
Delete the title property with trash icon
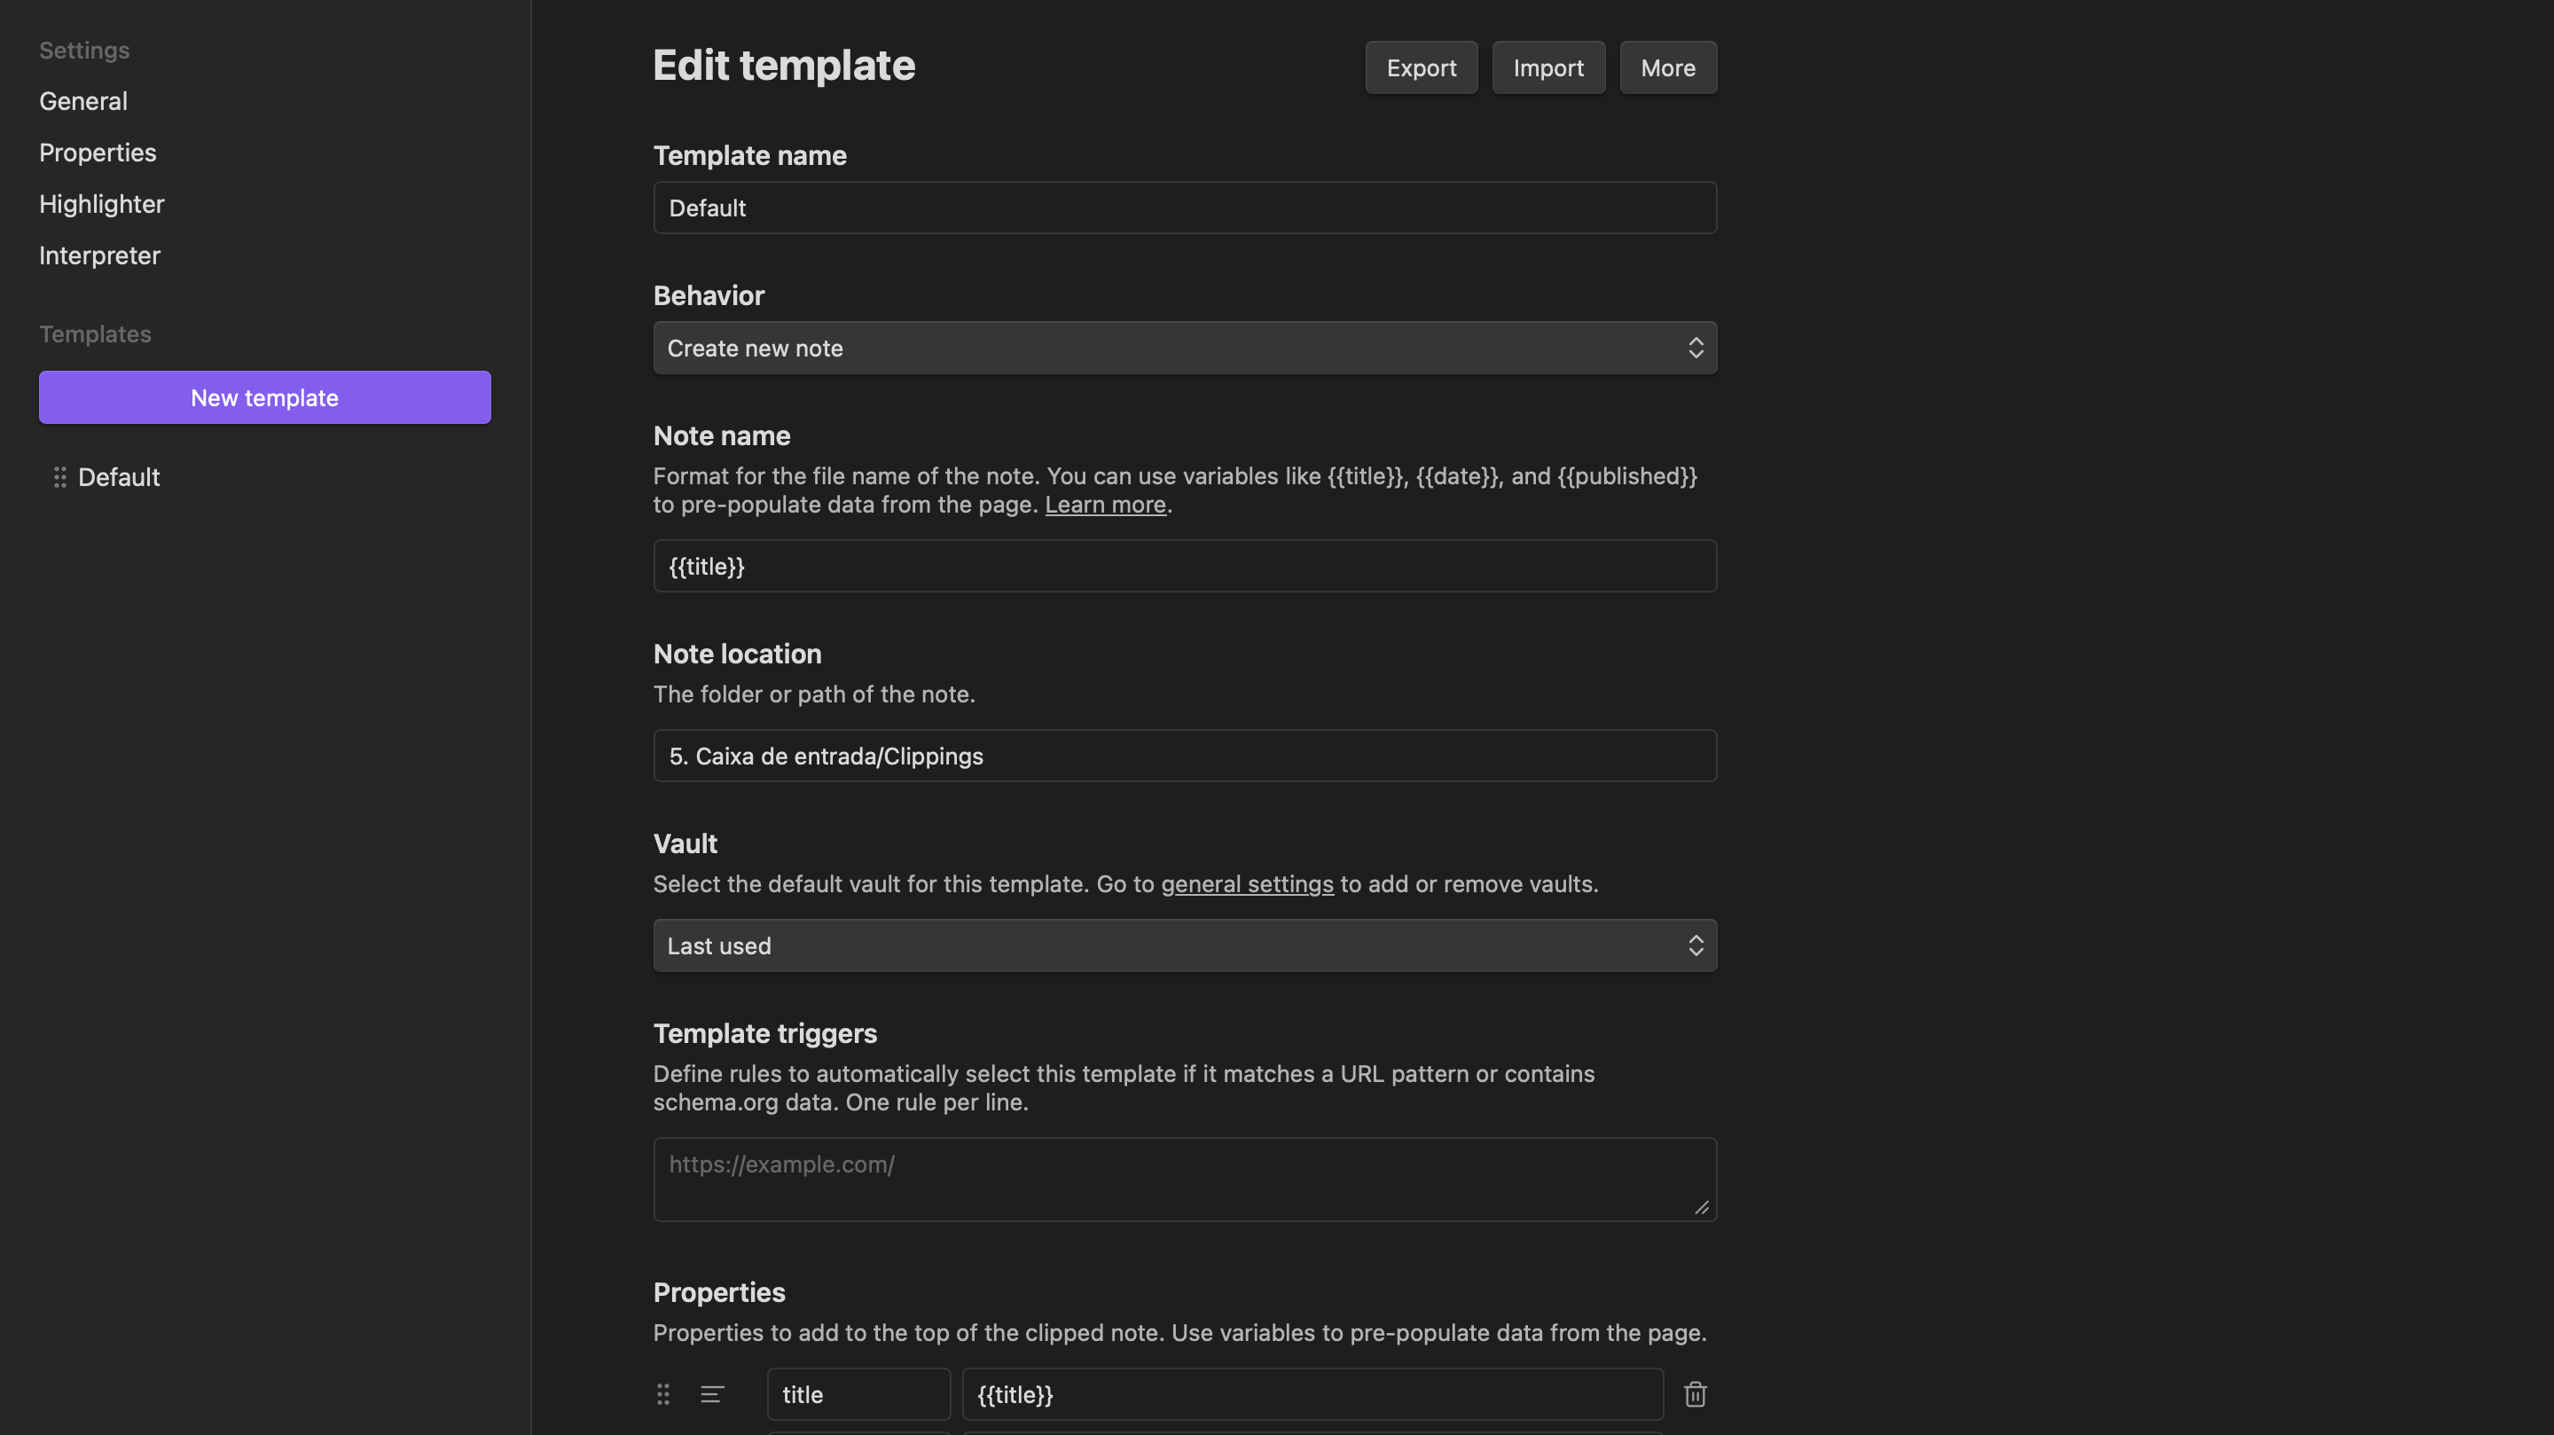point(1695,1393)
